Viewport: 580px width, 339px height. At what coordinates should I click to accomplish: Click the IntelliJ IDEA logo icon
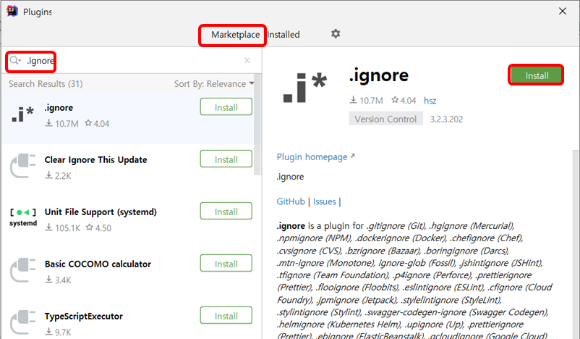[x=12, y=11]
